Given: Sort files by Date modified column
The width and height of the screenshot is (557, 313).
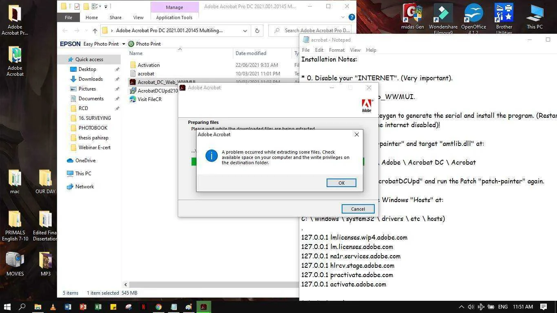Looking at the screenshot, I should 251,53.
